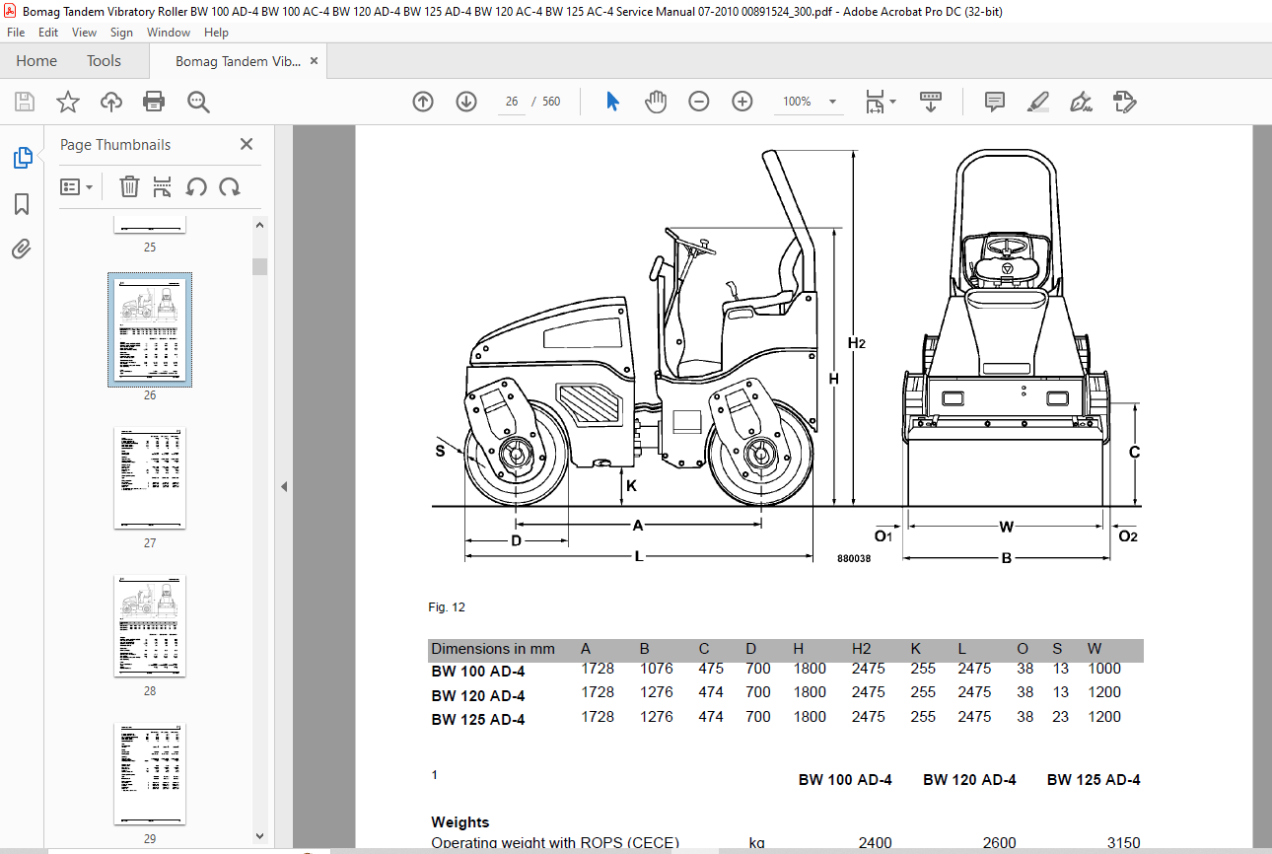Screen dimensions: 1272x854
Task: Select the page 29 thumbnail
Action: pyautogui.click(x=150, y=774)
